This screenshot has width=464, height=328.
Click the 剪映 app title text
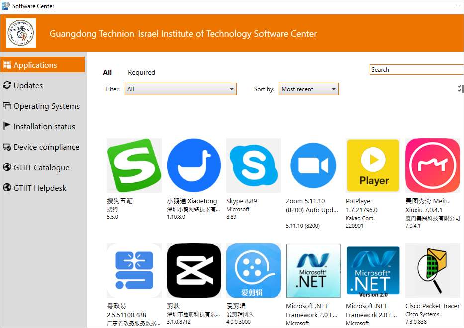pyautogui.click(x=173, y=306)
